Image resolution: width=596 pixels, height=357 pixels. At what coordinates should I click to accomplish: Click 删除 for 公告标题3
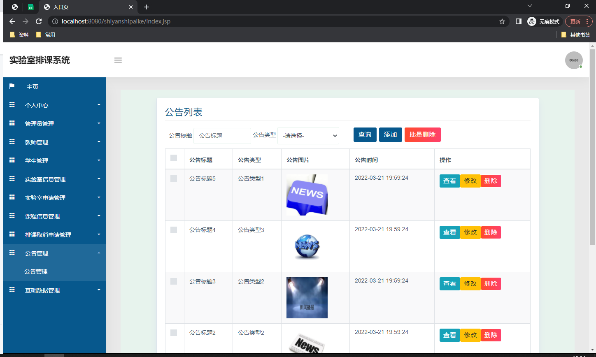click(x=491, y=284)
